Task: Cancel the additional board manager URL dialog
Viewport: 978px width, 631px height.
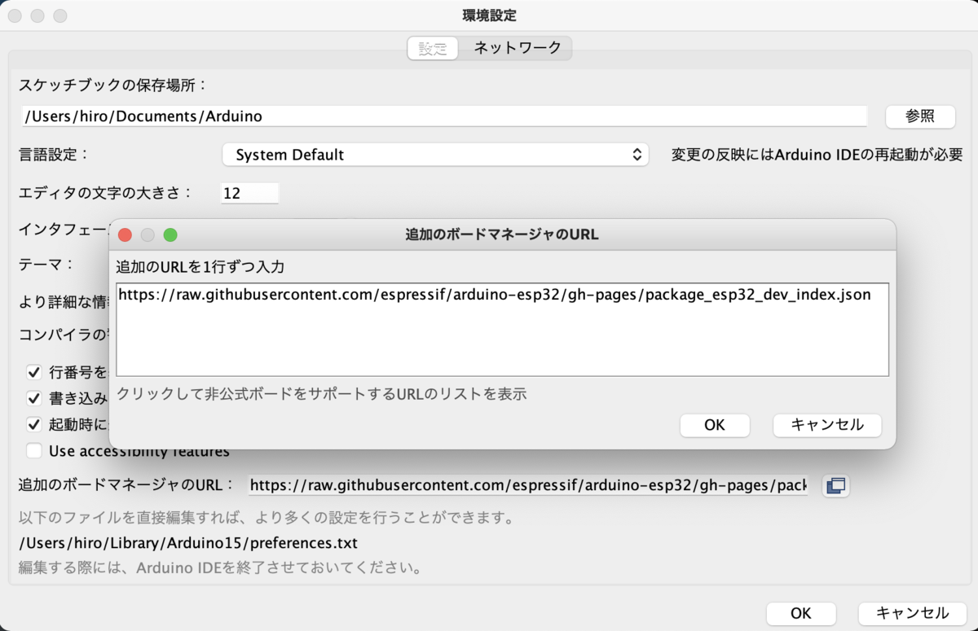Action: 826,425
